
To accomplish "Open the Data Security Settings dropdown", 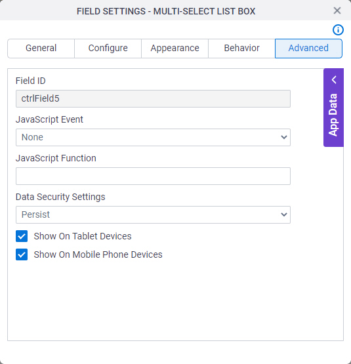I will point(153,214).
